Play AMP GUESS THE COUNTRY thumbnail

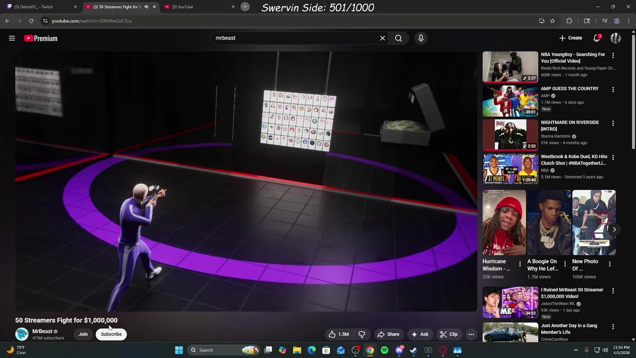510,100
